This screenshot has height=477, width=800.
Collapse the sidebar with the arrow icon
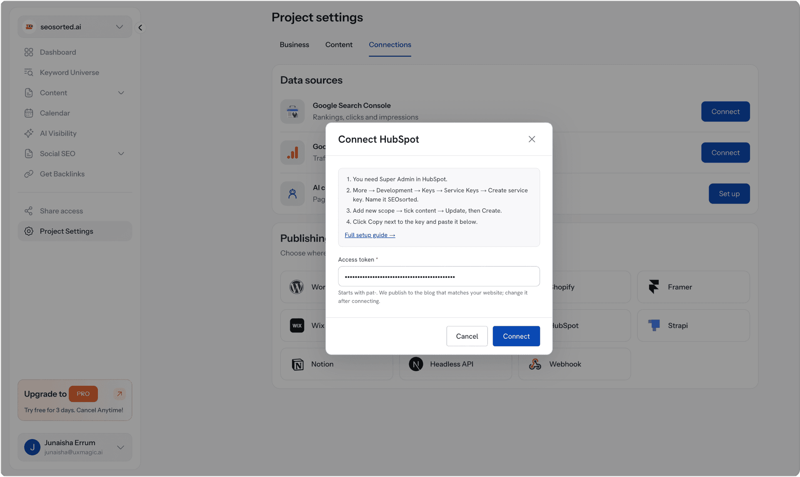click(140, 27)
